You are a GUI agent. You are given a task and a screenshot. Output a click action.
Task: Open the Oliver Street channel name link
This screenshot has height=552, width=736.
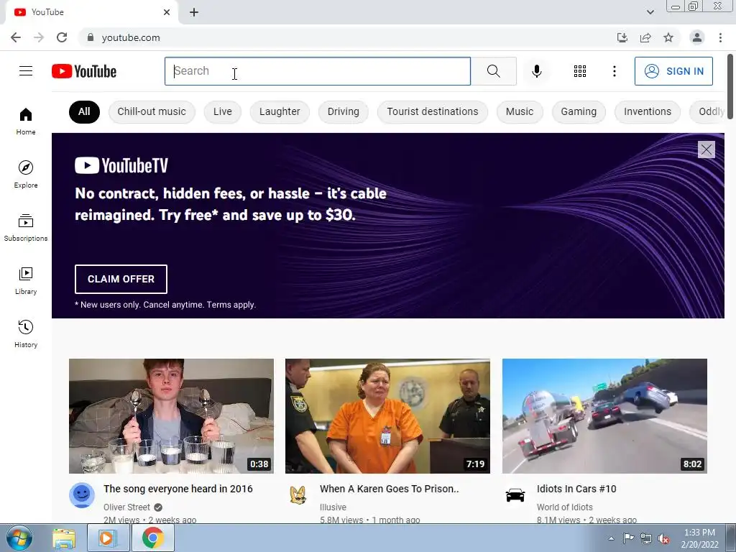pyautogui.click(x=126, y=507)
